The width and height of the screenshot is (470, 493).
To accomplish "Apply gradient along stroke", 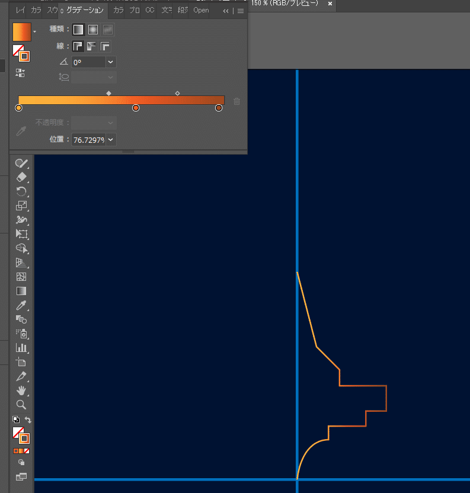I will click(x=91, y=46).
